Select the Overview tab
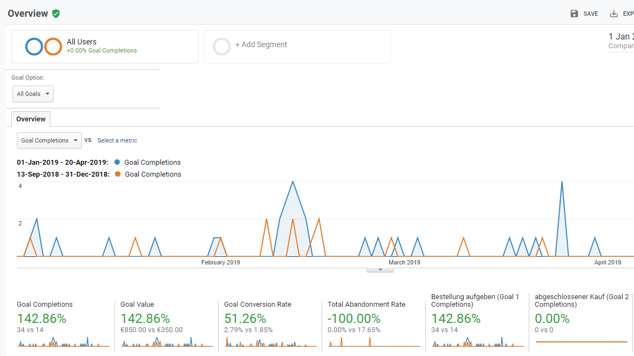Image resolution: width=634 pixels, height=356 pixels. pos(31,119)
